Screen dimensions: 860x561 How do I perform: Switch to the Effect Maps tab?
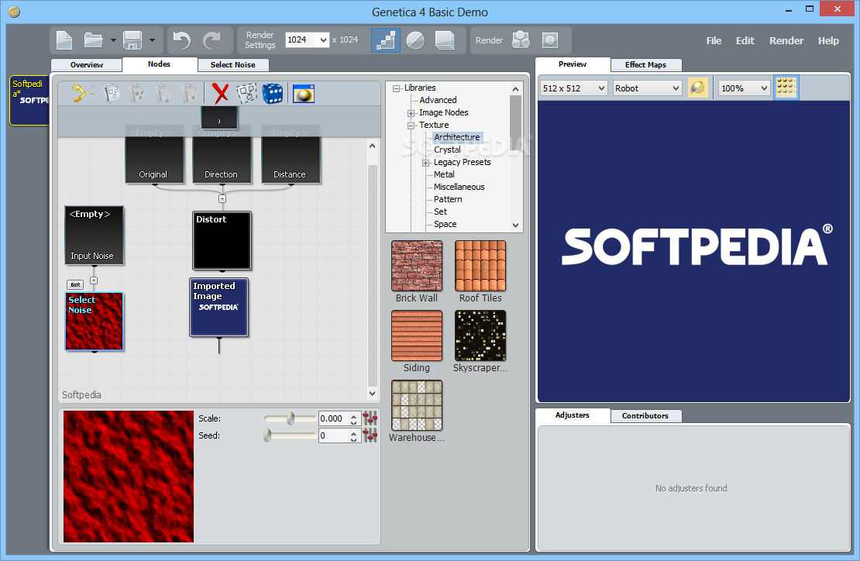pos(645,65)
